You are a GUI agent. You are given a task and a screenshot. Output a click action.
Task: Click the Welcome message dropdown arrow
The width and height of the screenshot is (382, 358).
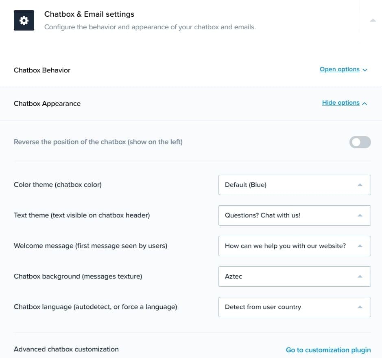360,246
